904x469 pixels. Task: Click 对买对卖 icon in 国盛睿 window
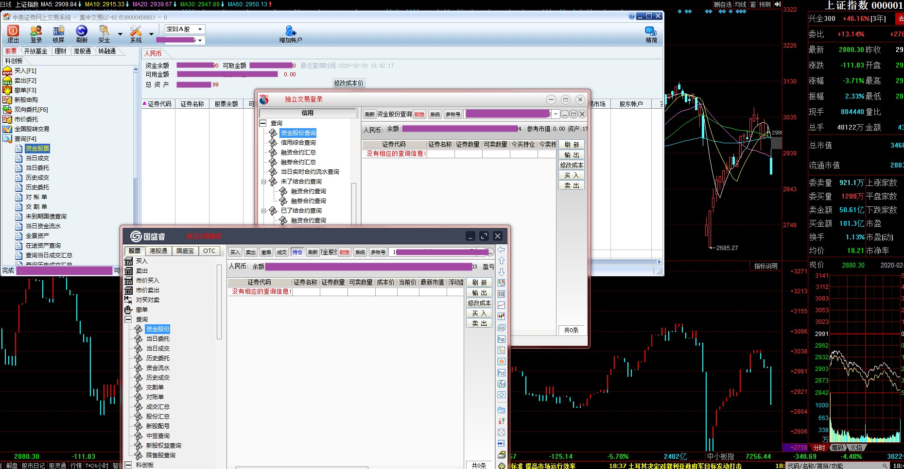point(129,300)
